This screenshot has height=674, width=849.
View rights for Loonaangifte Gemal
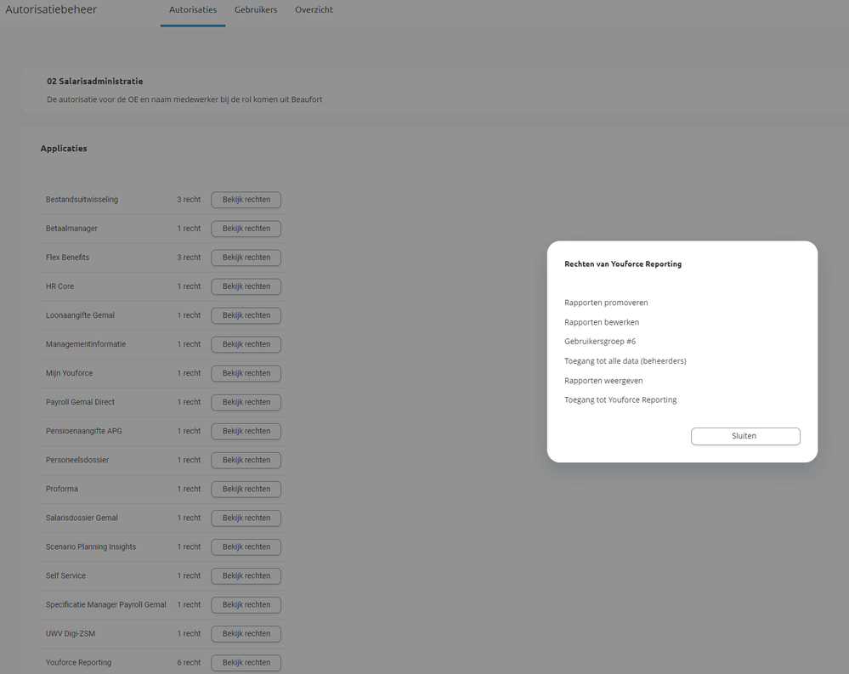click(246, 315)
